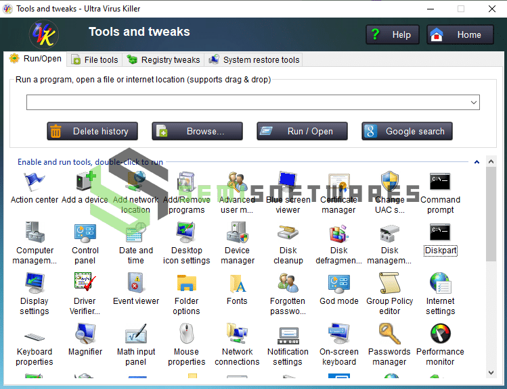Open Add/Remove programs icon
This screenshot has height=389, width=507.
tap(186, 181)
